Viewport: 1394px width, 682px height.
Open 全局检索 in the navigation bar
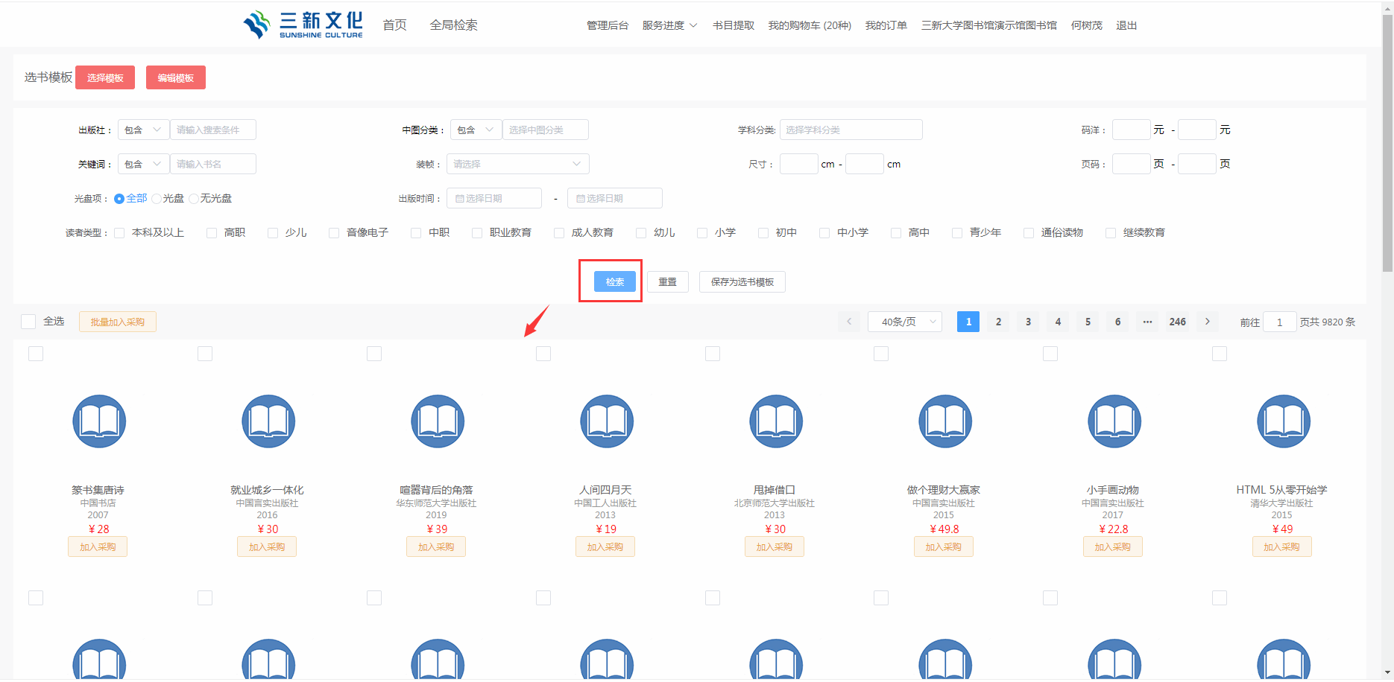tap(453, 25)
